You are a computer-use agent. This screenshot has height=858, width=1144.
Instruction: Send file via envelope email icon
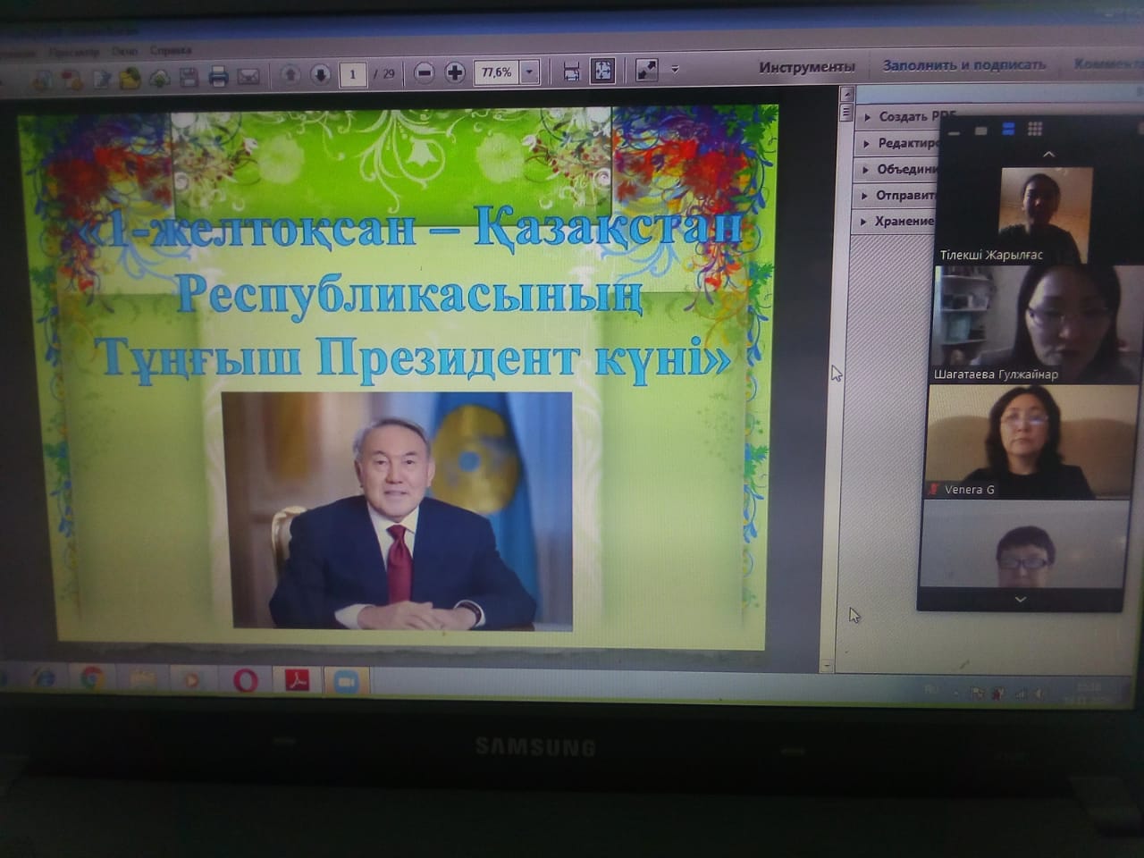point(248,77)
